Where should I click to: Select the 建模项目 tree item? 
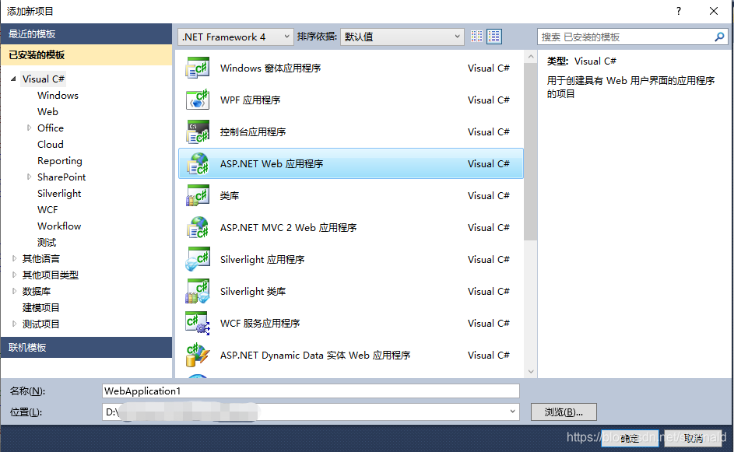40,307
